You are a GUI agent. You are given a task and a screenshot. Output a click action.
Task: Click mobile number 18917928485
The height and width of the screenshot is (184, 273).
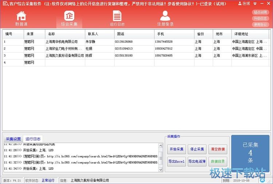tap(164, 55)
